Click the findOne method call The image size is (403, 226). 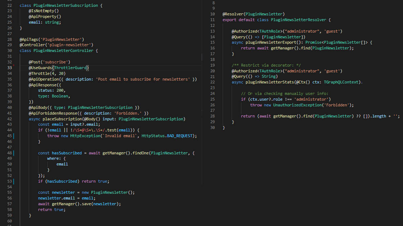coord(140,153)
